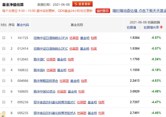
Task: Select the 数据日期 2021-06-08 text
Action: point(54,5)
